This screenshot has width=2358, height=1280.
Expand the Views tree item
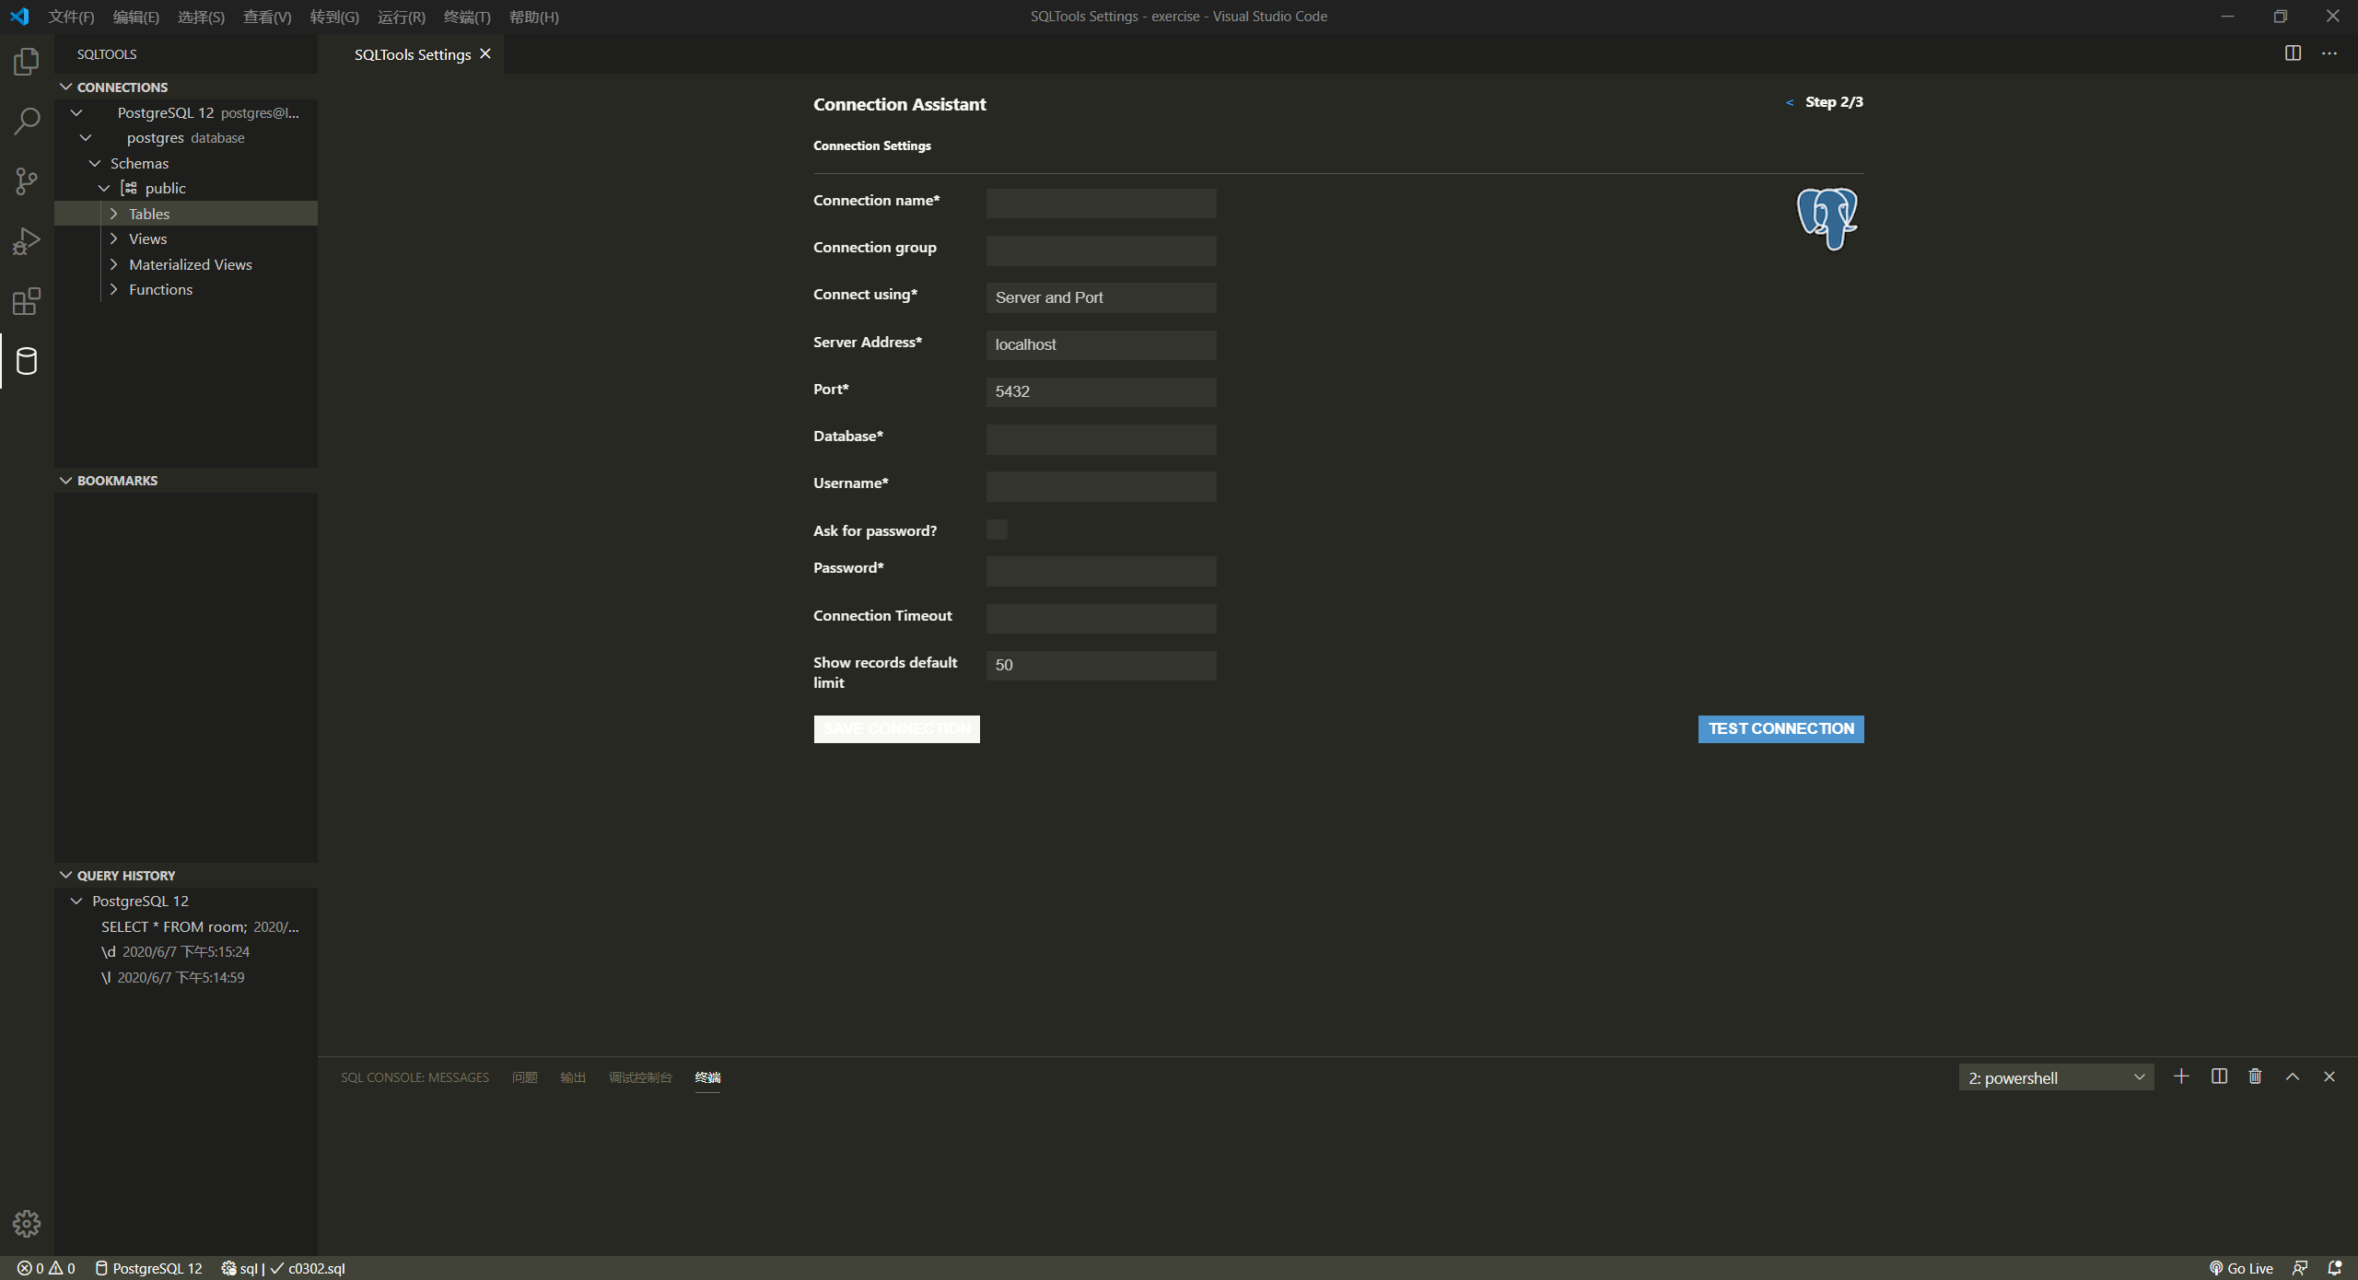111,238
